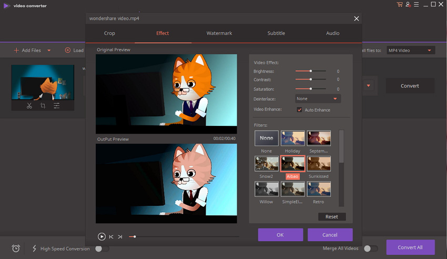447x259 pixels.
Task: Confirm with the OK button
Action: pos(280,235)
